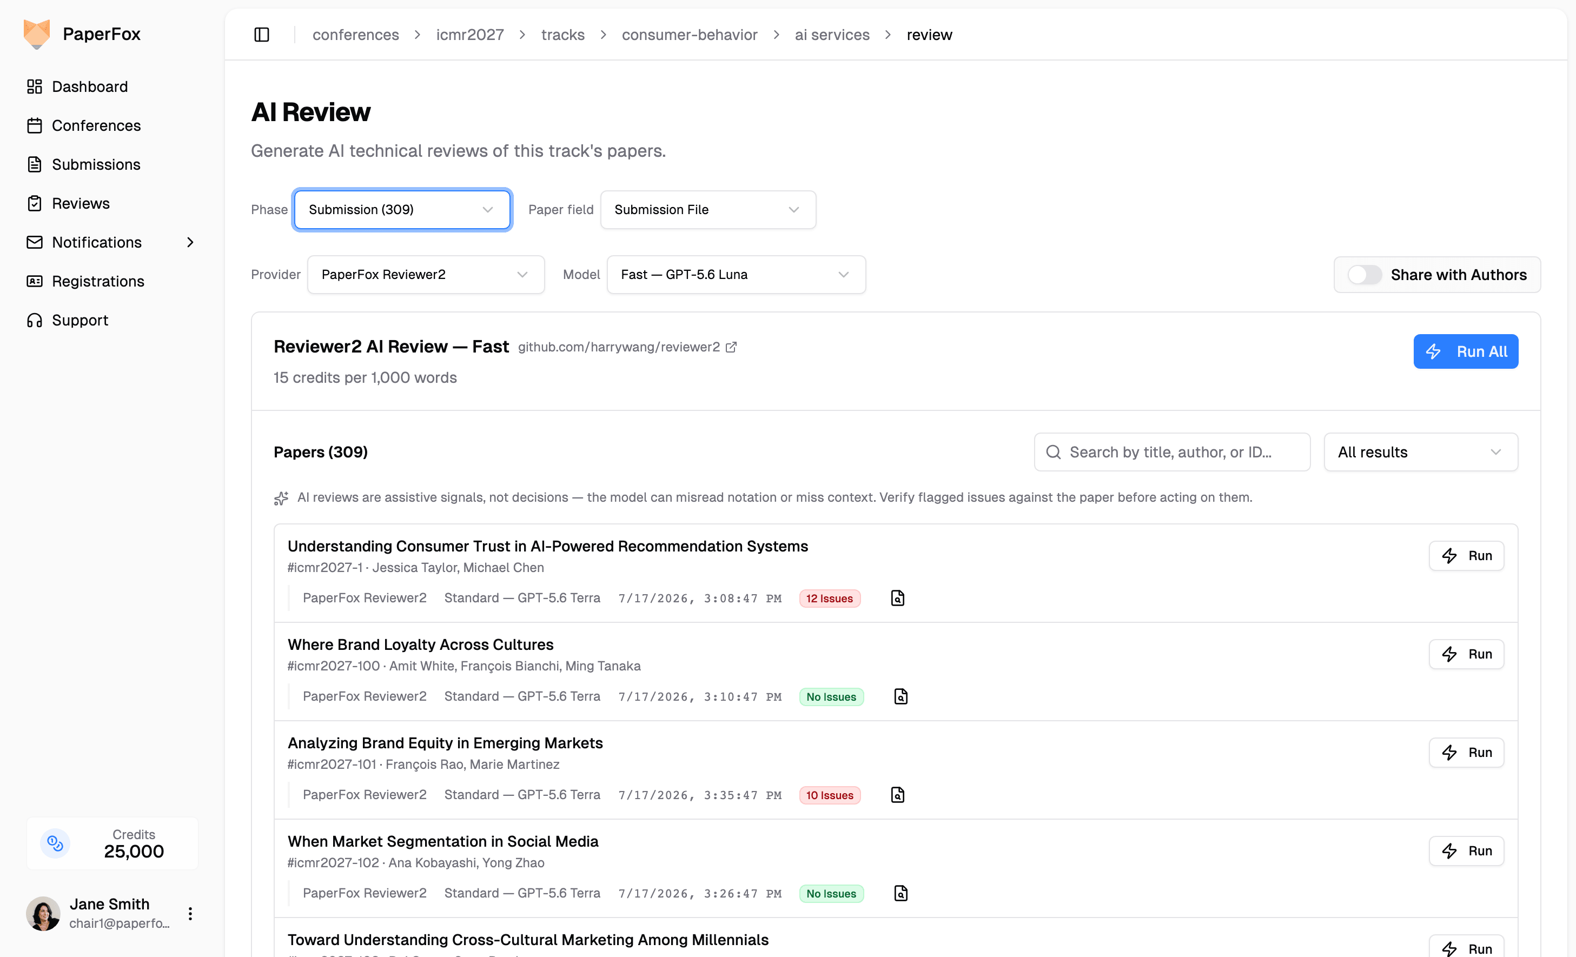Click the Run All button
This screenshot has height=957, width=1576.
[x=1465, y=351]
